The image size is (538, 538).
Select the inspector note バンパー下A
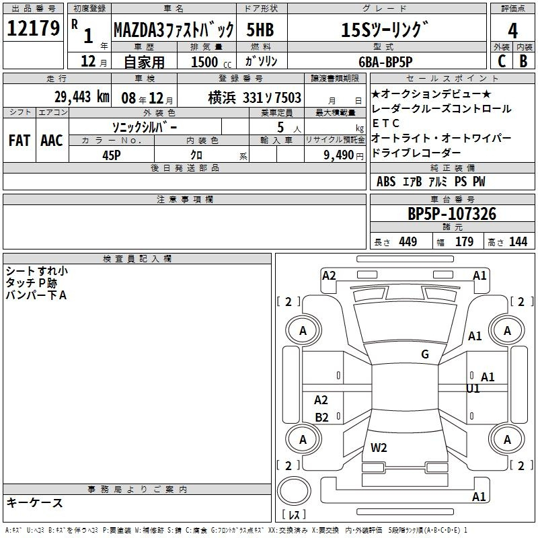tap(36, 295)
